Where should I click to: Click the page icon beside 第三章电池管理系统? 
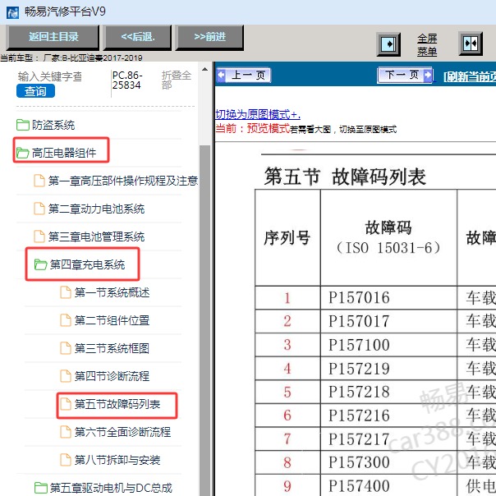tap(39, 237)
